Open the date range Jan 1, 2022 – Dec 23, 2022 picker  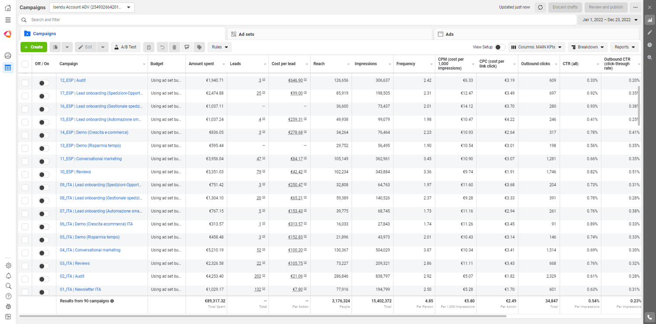[x=610, y=20]
